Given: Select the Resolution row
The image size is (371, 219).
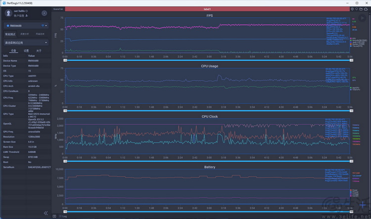Looking at the screenshot, I should [27, 137].
